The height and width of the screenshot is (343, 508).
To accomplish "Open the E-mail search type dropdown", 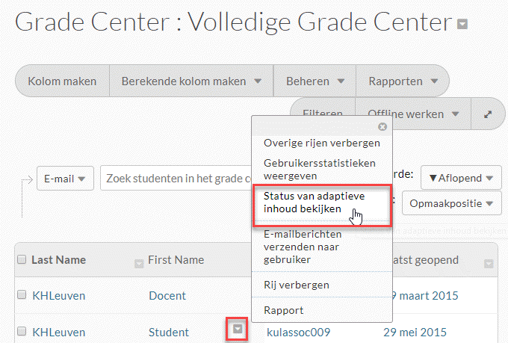I will 65,179.
